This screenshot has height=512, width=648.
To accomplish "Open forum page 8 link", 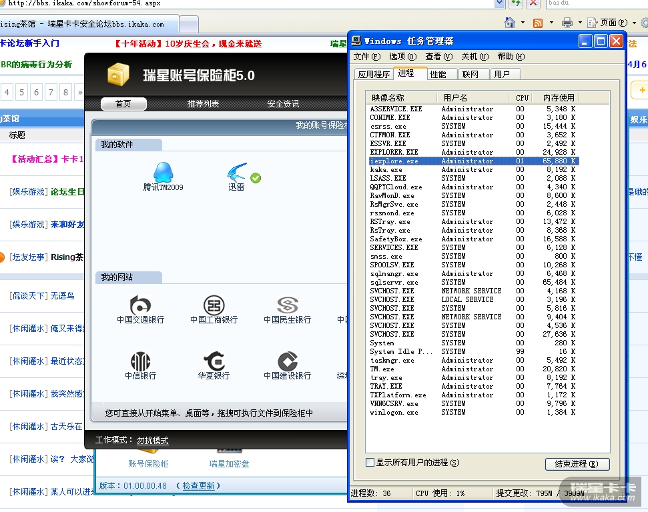I will 65,92.
